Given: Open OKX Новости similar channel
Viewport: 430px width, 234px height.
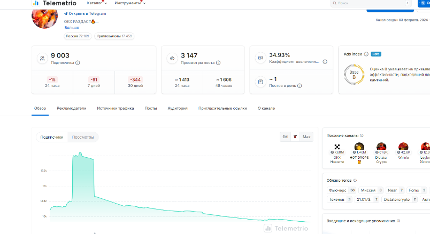Looking at the screenshot, I should 337,153.
